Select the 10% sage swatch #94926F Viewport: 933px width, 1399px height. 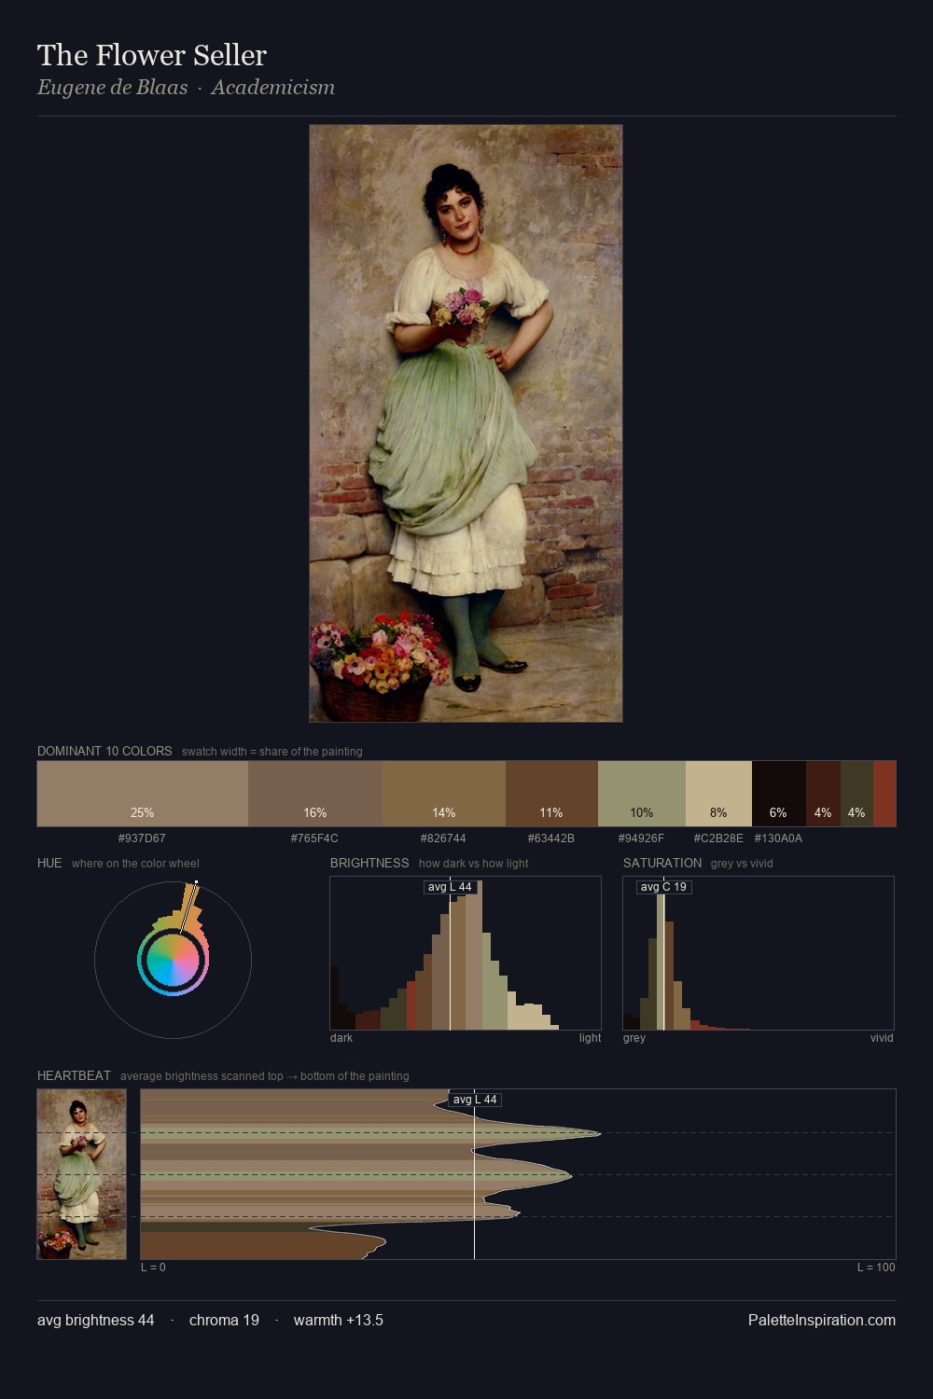pyautogui.click(x=642, y=794)
